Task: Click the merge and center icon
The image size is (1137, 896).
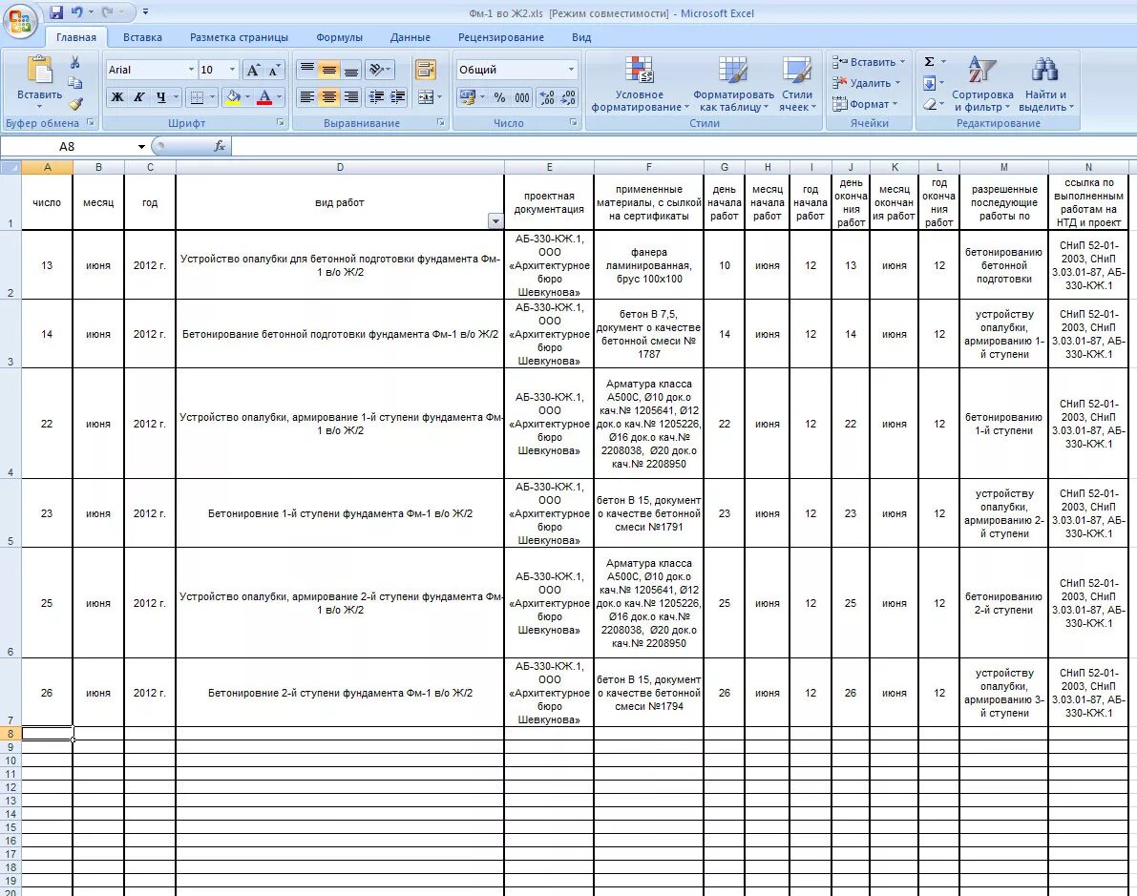Action: (x=427, y=96)
